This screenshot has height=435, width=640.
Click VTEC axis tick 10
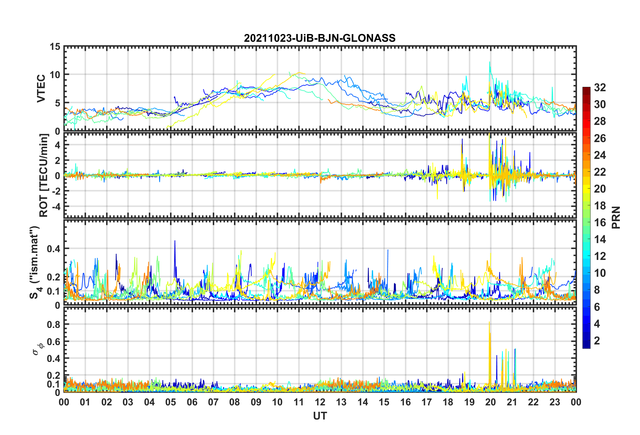point(55,75)
